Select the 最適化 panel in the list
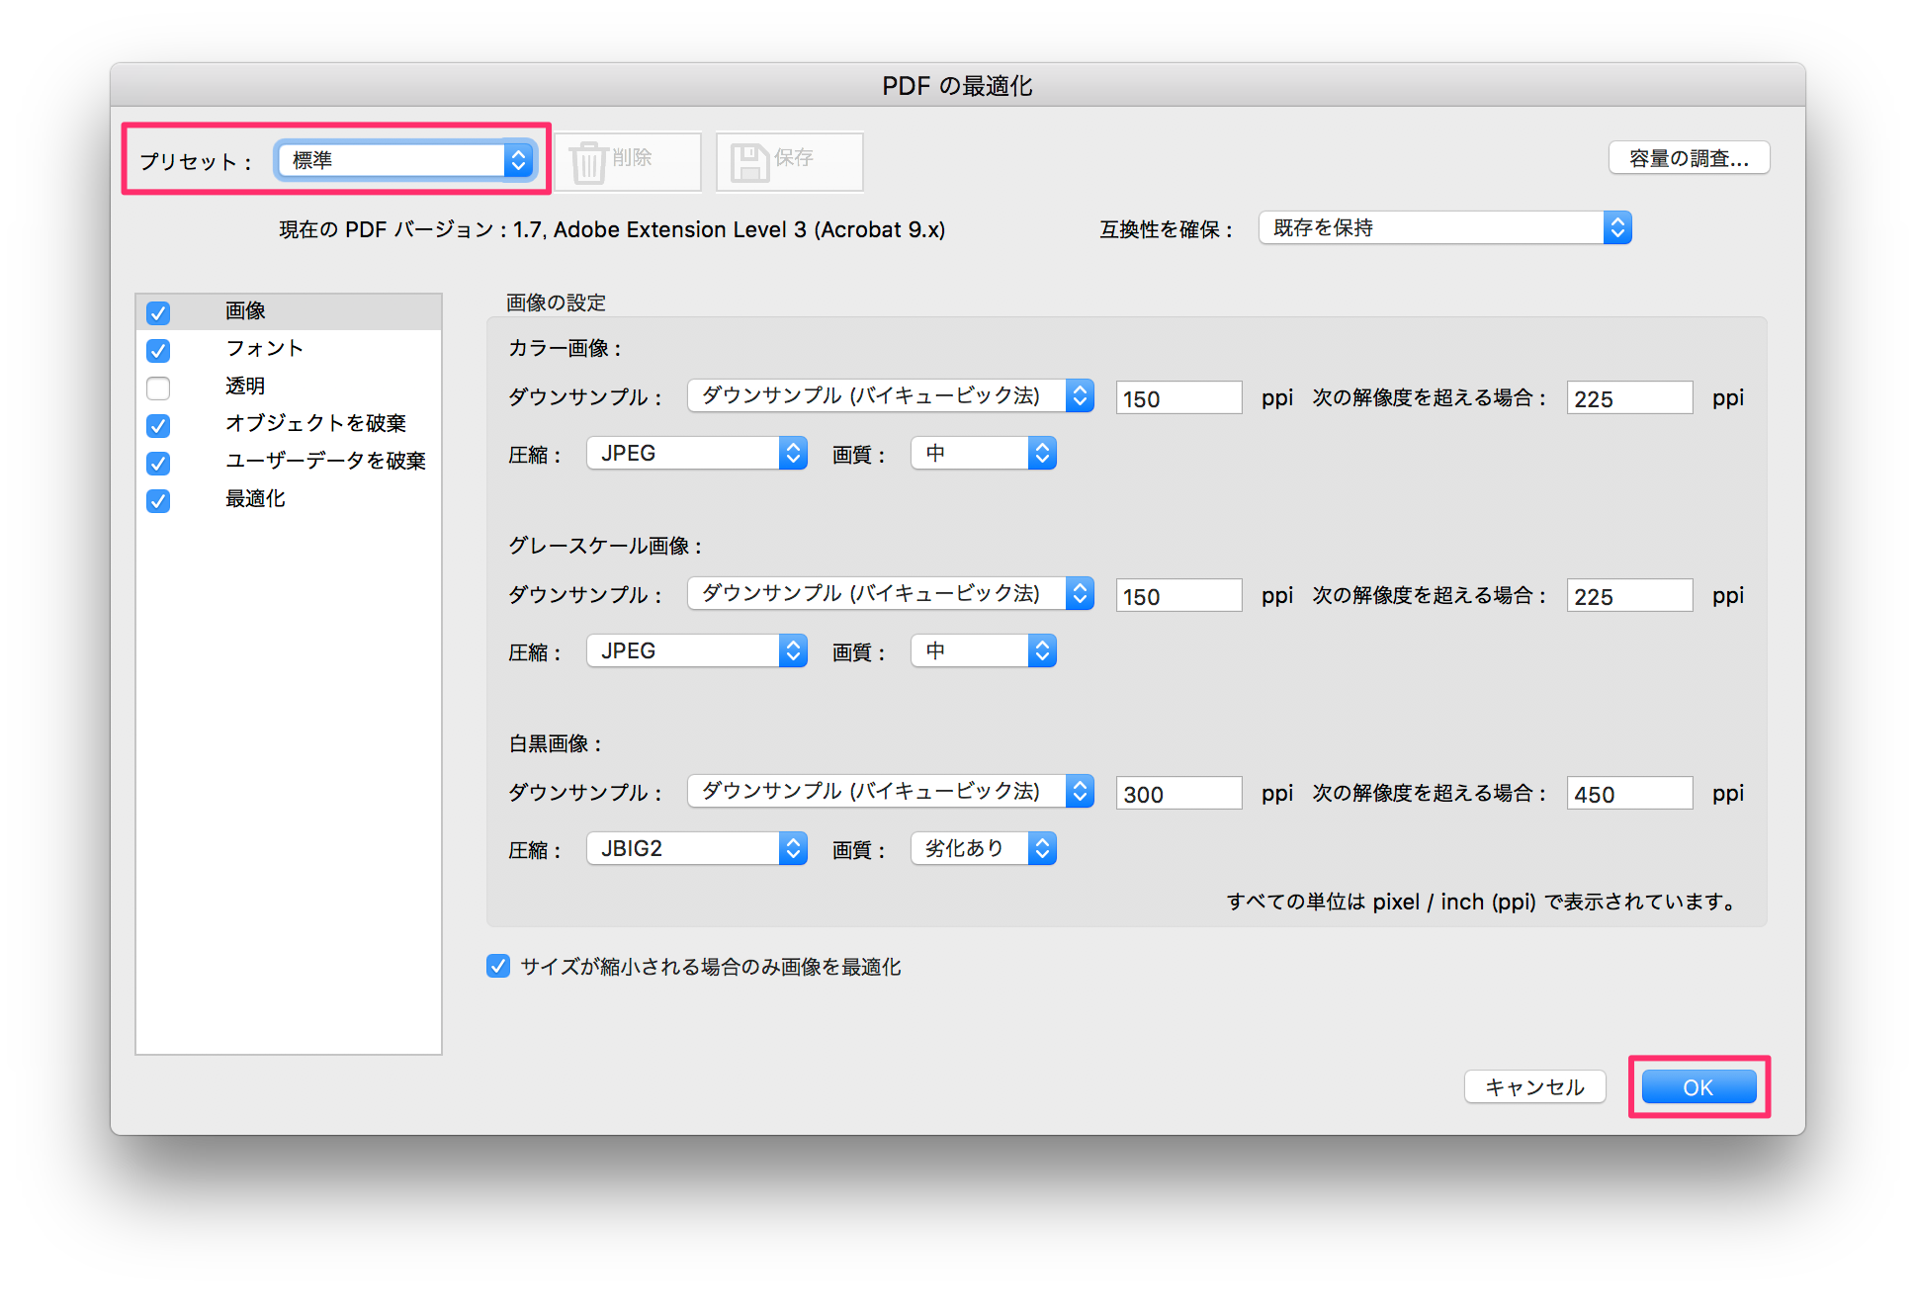 (x=289, y=499)
